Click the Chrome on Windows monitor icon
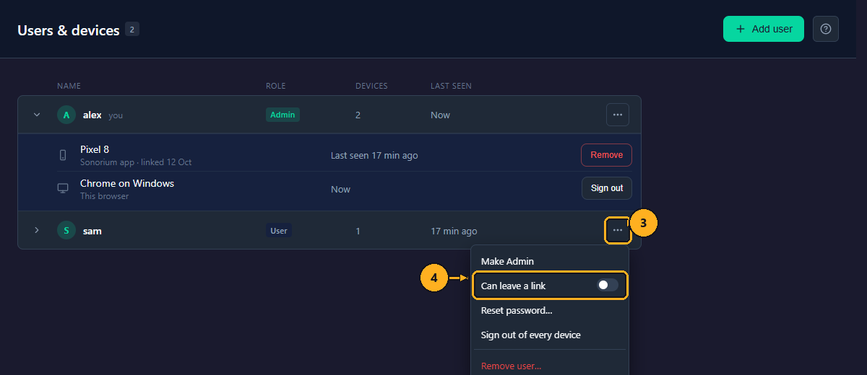867x375 pixels. (63, 189)
